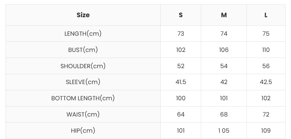291x139 pixels.
Task: Click the BUST(cm) row label
Action: click(x=83, y=50)
